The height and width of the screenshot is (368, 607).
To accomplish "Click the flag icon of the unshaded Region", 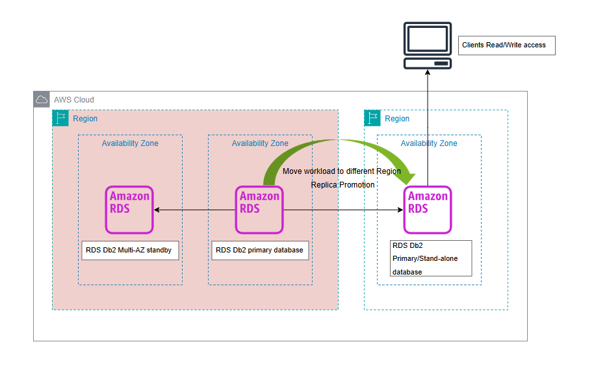I will click(x=372, y=118).
